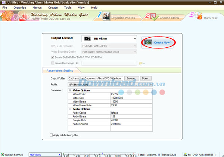Click the folder browse icon for disc image

142,63
